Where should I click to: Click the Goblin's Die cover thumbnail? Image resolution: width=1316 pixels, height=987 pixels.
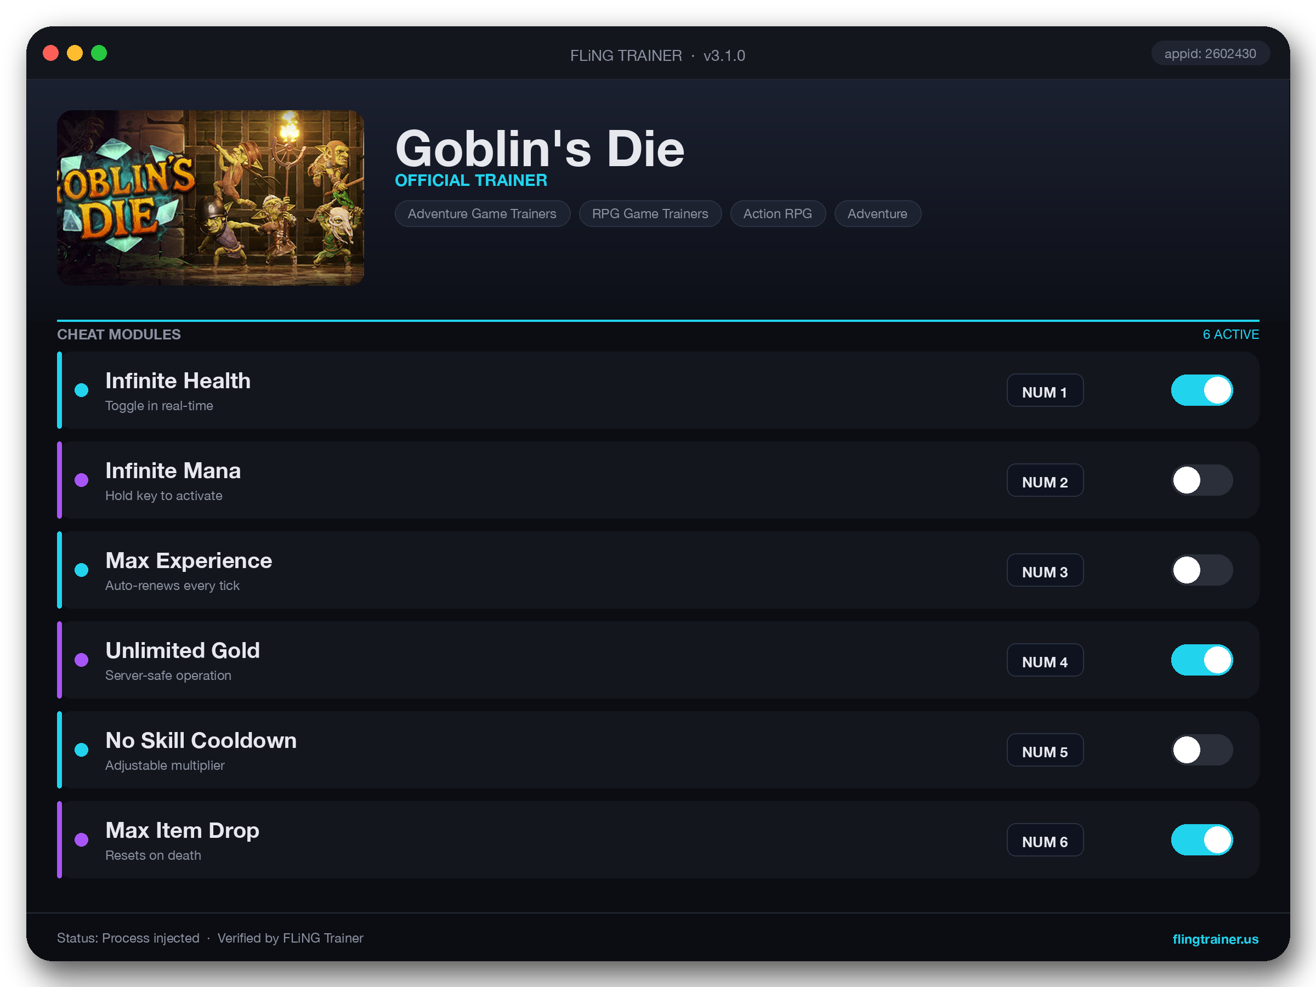[211, 197]
